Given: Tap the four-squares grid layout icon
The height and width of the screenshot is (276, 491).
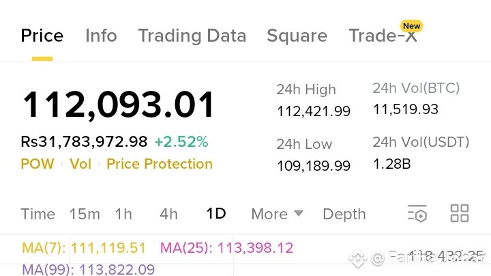Looking at the screenshot, I should pyautogui.click(x=460, y=214).
